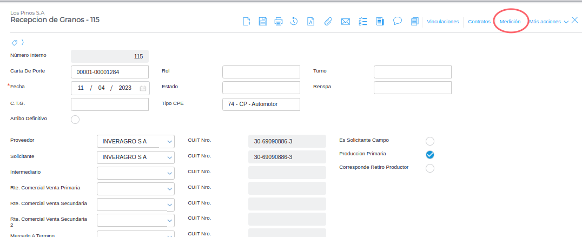Toggle the Es Solicitante Campo checkbox
582x237 pixels.
click(x=430, y=141)
